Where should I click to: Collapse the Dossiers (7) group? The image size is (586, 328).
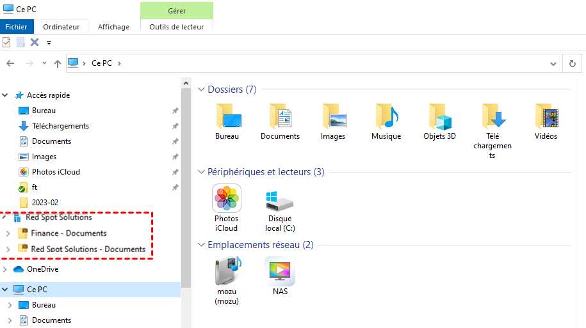[x=201, y=90]
